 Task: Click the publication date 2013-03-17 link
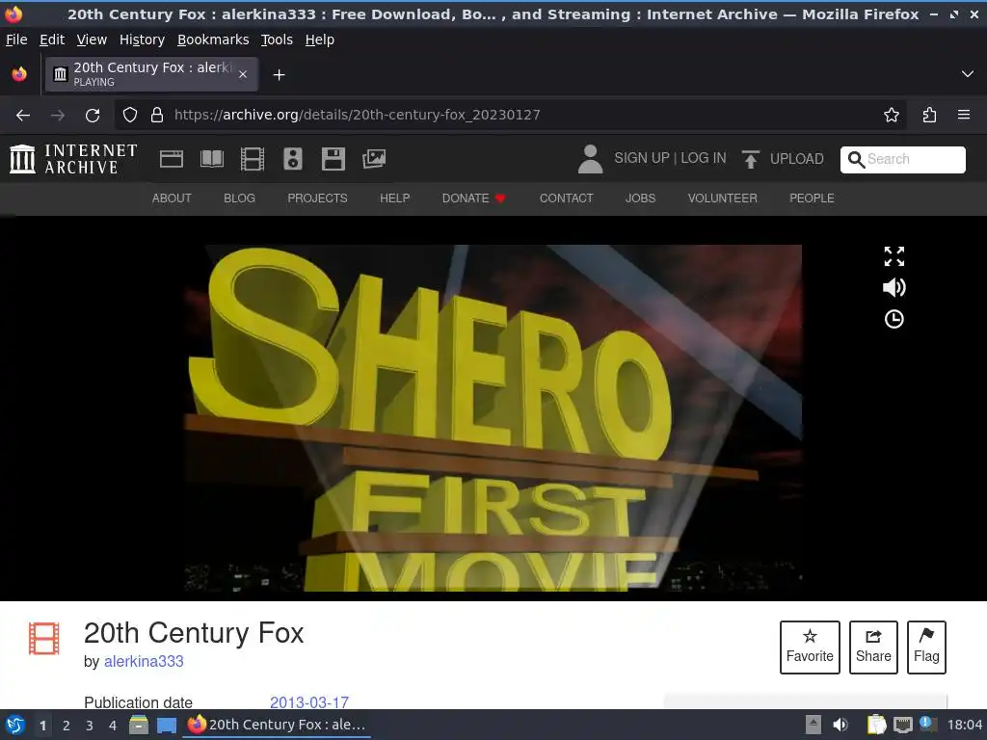click(x=309, y=702)
